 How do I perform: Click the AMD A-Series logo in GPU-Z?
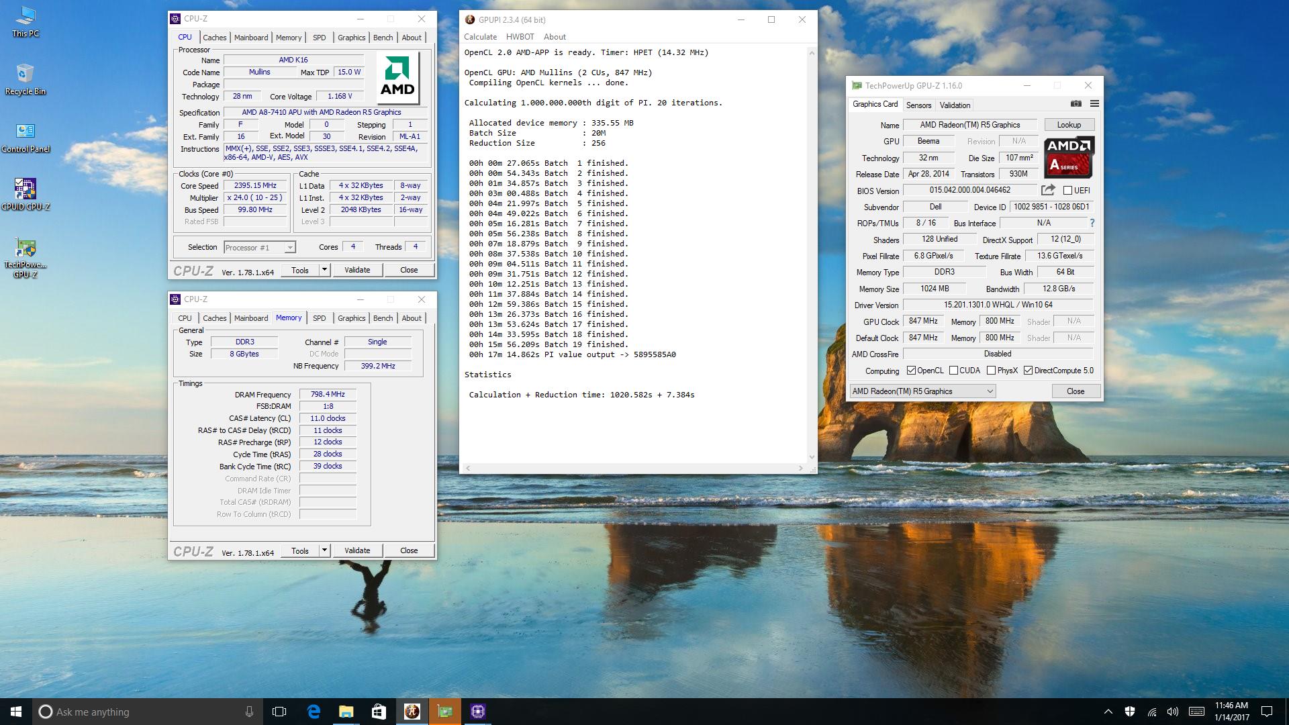1069,156
